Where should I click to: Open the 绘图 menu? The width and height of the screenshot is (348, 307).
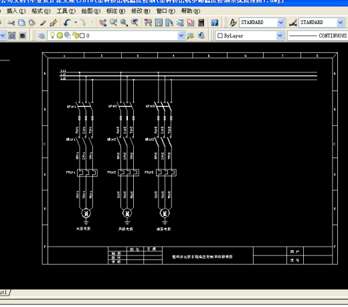pos(90,11)
